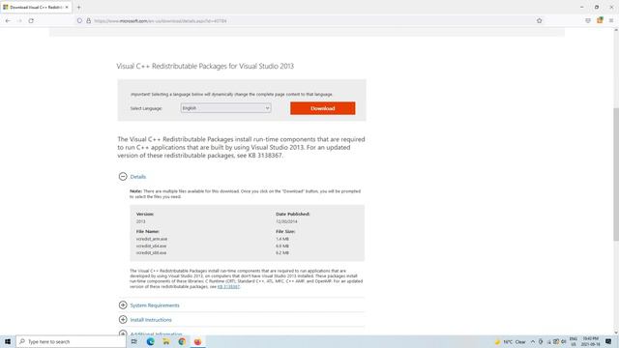Show hidden system tray icons
Screen dimensions: 619x348
click(x=533, y=341)
